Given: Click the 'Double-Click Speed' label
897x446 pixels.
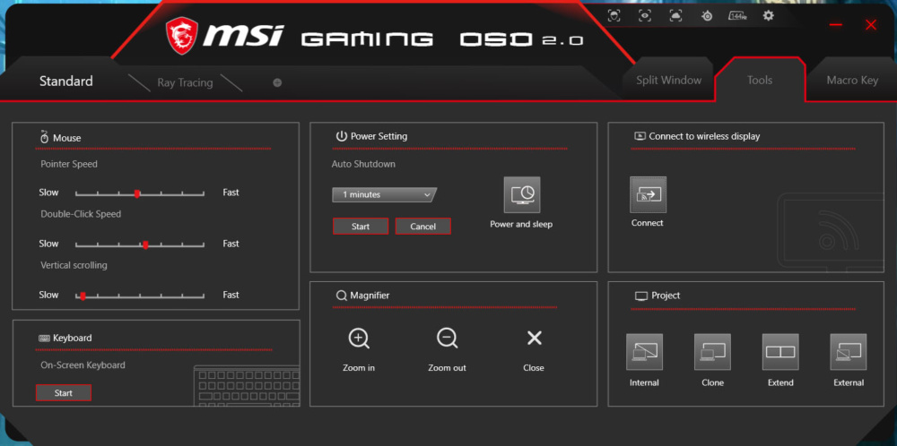Looking at the screenshot, I should [81, 214].
